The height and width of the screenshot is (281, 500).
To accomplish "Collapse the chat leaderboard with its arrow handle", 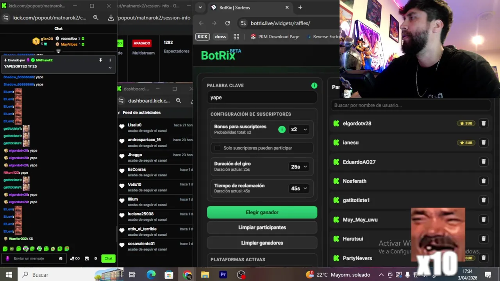I will click(x=58, y=51).
